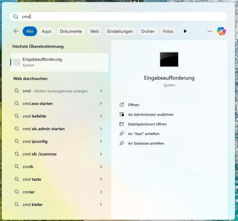
Task: Click the folder icon for Dateispeicherort öffnen
Action: tap(122, 124)
